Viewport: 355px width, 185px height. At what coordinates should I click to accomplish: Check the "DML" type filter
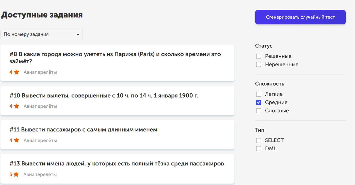click(x=259, y=148)
